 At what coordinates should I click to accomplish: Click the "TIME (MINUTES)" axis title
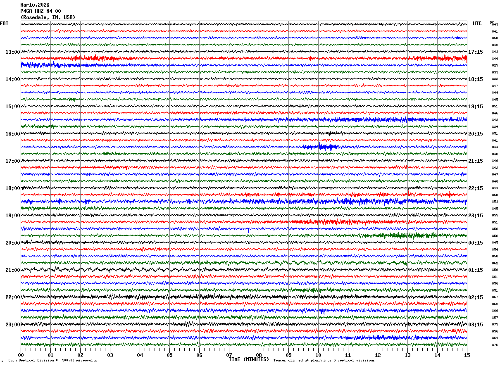point(249,359)
